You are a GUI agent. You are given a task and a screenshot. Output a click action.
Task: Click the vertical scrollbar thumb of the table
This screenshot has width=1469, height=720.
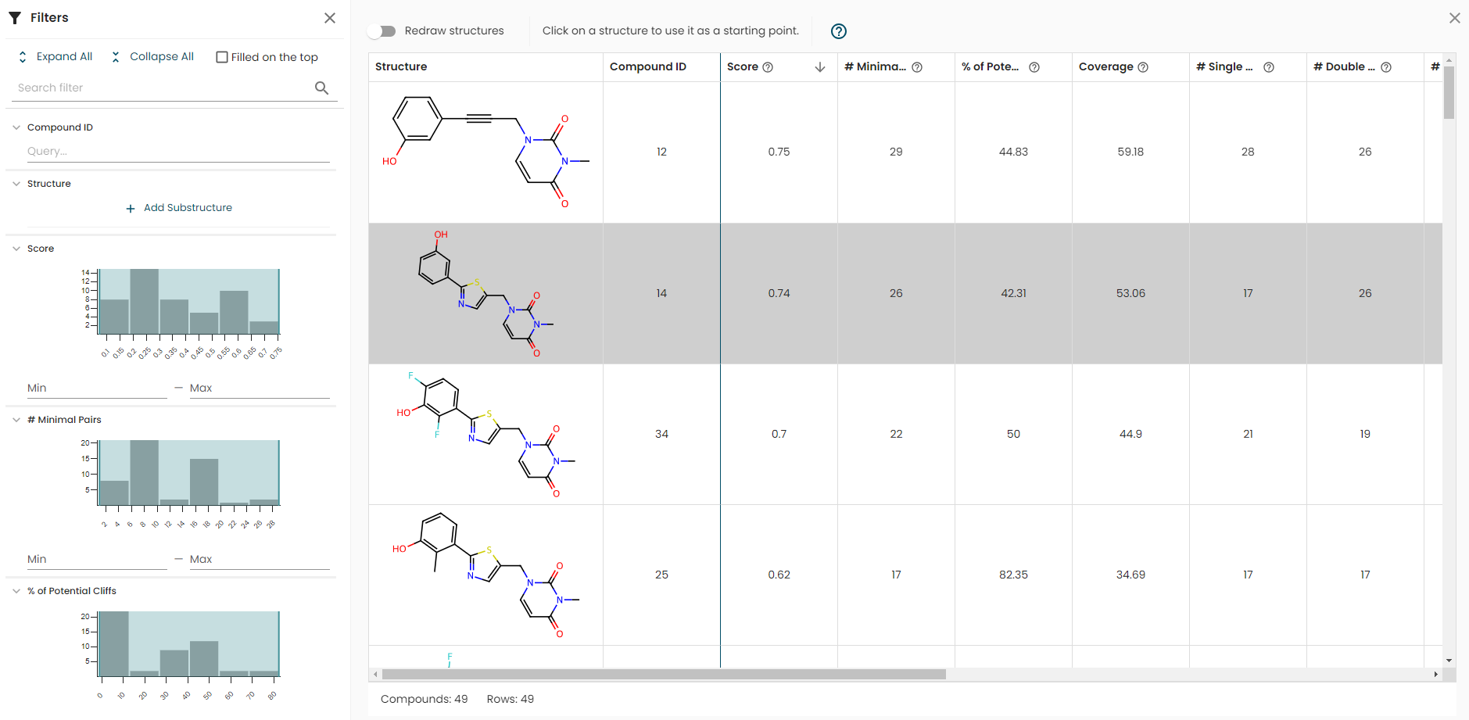tap(1449, 92)
